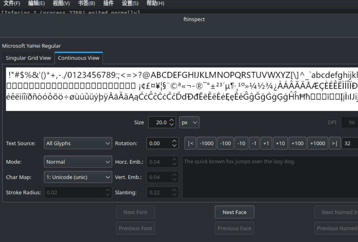Increase Rotation with the up arrow

pos(174,141)
